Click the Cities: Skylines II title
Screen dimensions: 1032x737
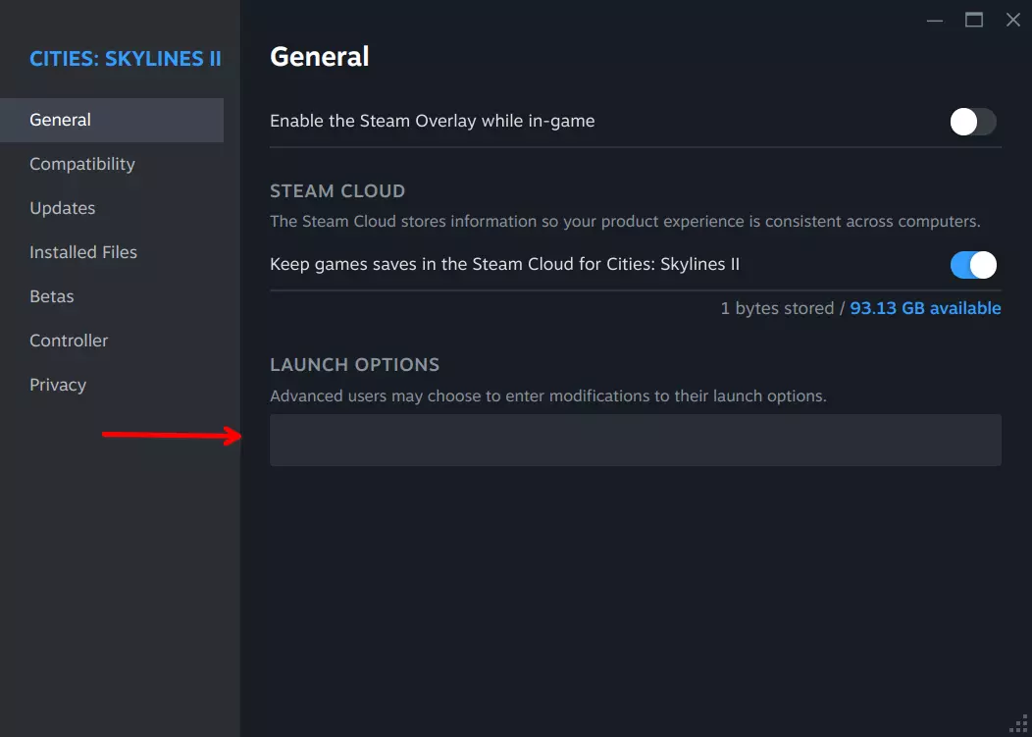(125, 59)
